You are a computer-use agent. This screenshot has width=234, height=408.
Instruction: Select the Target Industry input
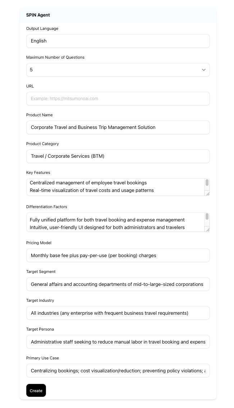(118, 313)
